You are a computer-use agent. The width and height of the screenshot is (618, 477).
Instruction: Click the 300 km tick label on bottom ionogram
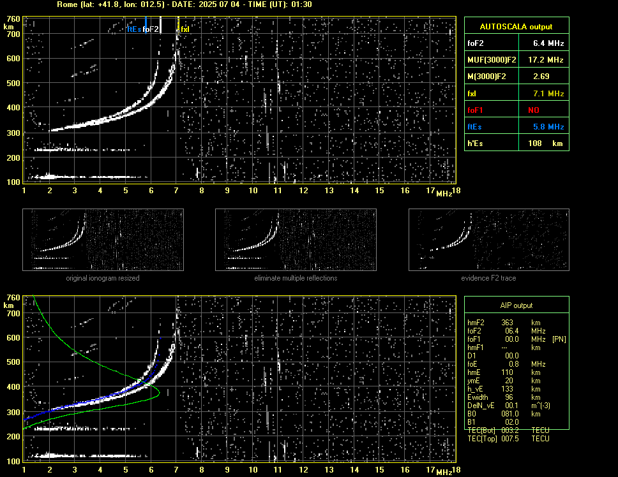(13, 412)
